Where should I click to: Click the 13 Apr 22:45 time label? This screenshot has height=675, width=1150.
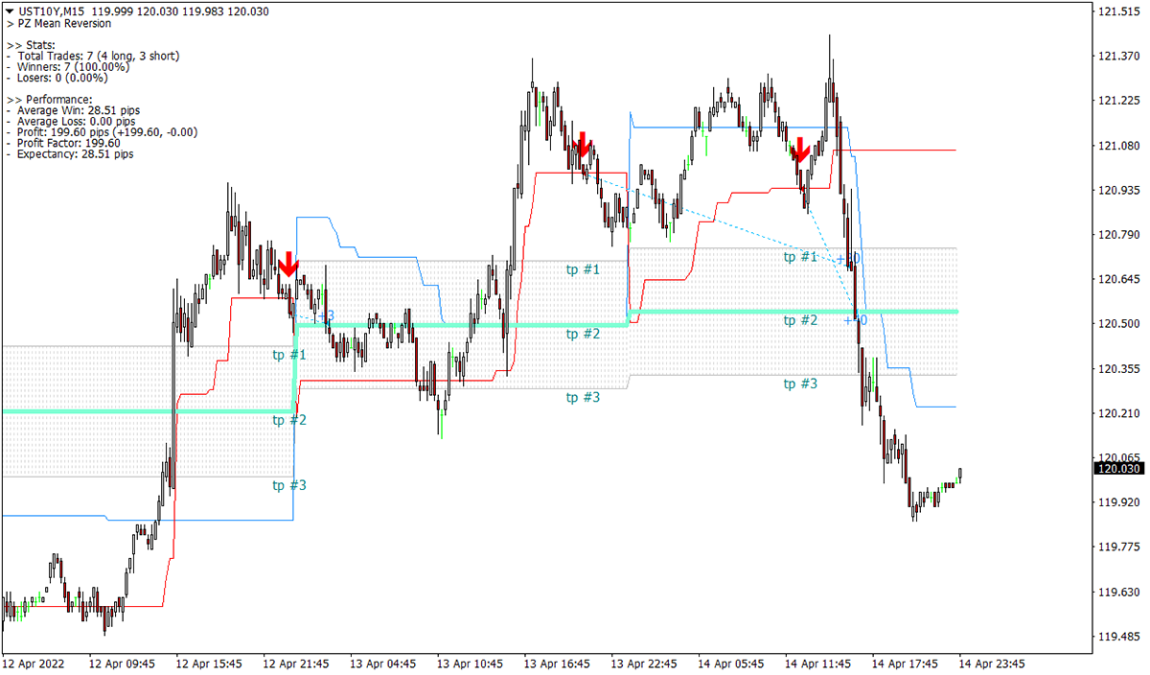644,663
